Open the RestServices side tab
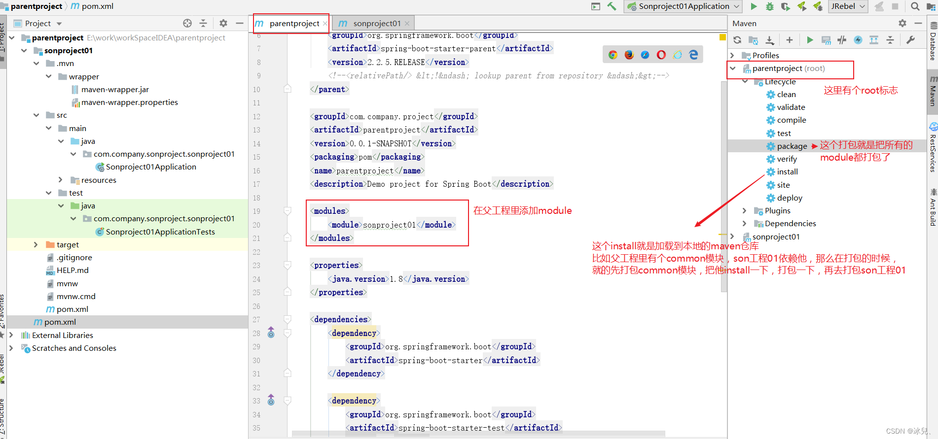This screenshot has height=439, width=938. 933,148
